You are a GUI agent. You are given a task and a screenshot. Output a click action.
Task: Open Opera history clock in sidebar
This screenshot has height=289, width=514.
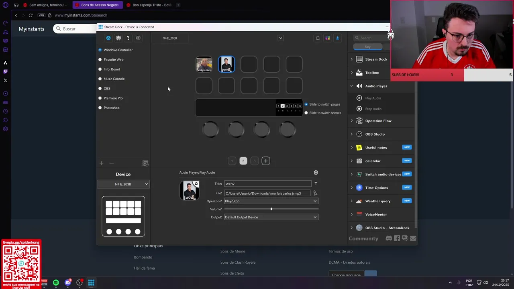5,111
